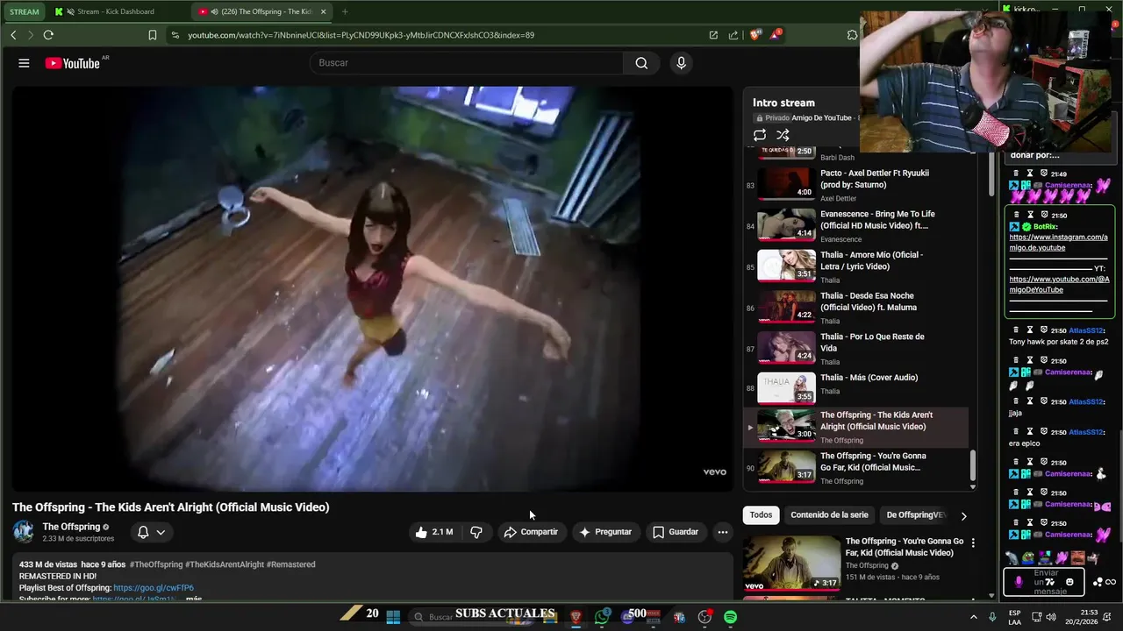The height and width of the screenshot is (631, 1123).
Task: Toggle the subscription notification bell
Action: (143, 532)
